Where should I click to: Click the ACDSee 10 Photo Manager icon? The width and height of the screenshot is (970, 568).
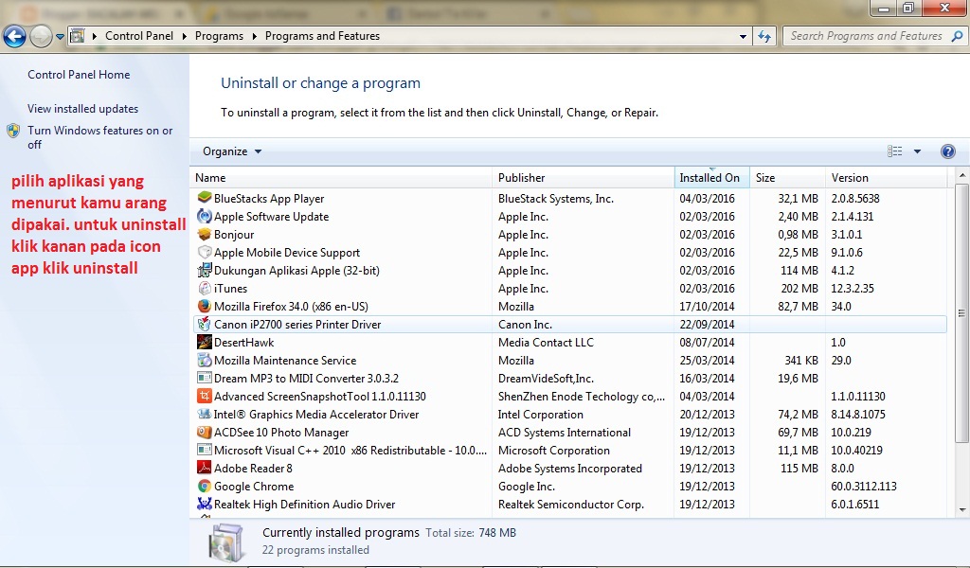pyautogui.click(x=205, y=432)
